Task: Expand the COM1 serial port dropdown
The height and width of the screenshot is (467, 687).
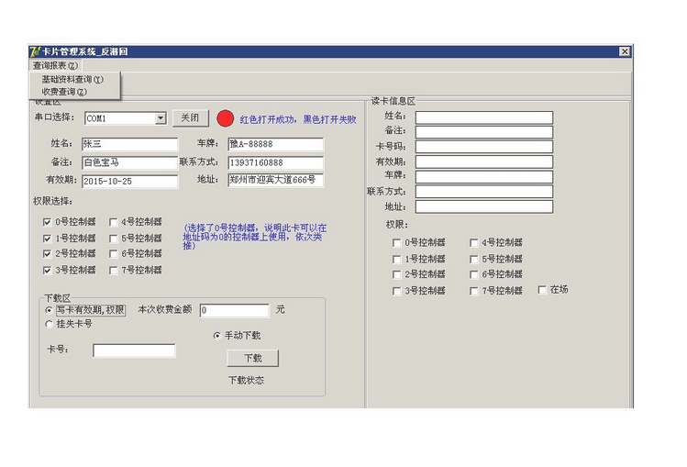Action: pos(161,118)
